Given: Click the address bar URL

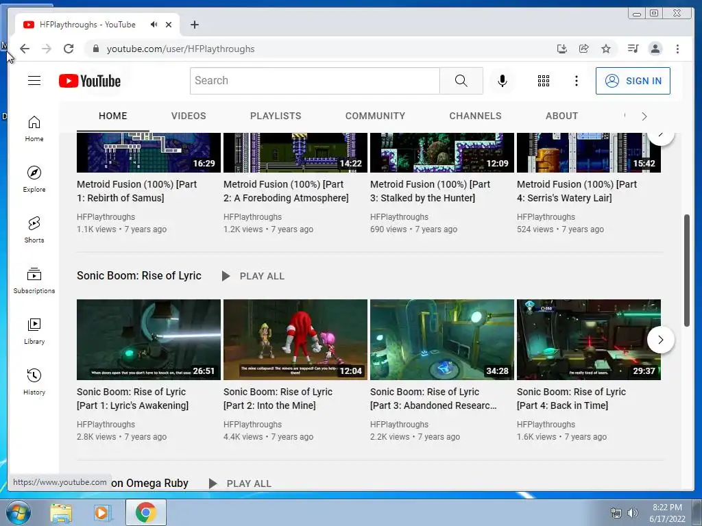Looking at the screenshot, I should point(180,49).
